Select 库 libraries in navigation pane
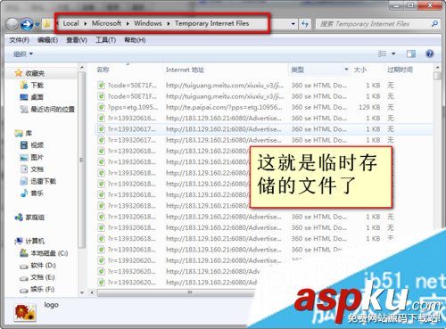 pos(23,133)
